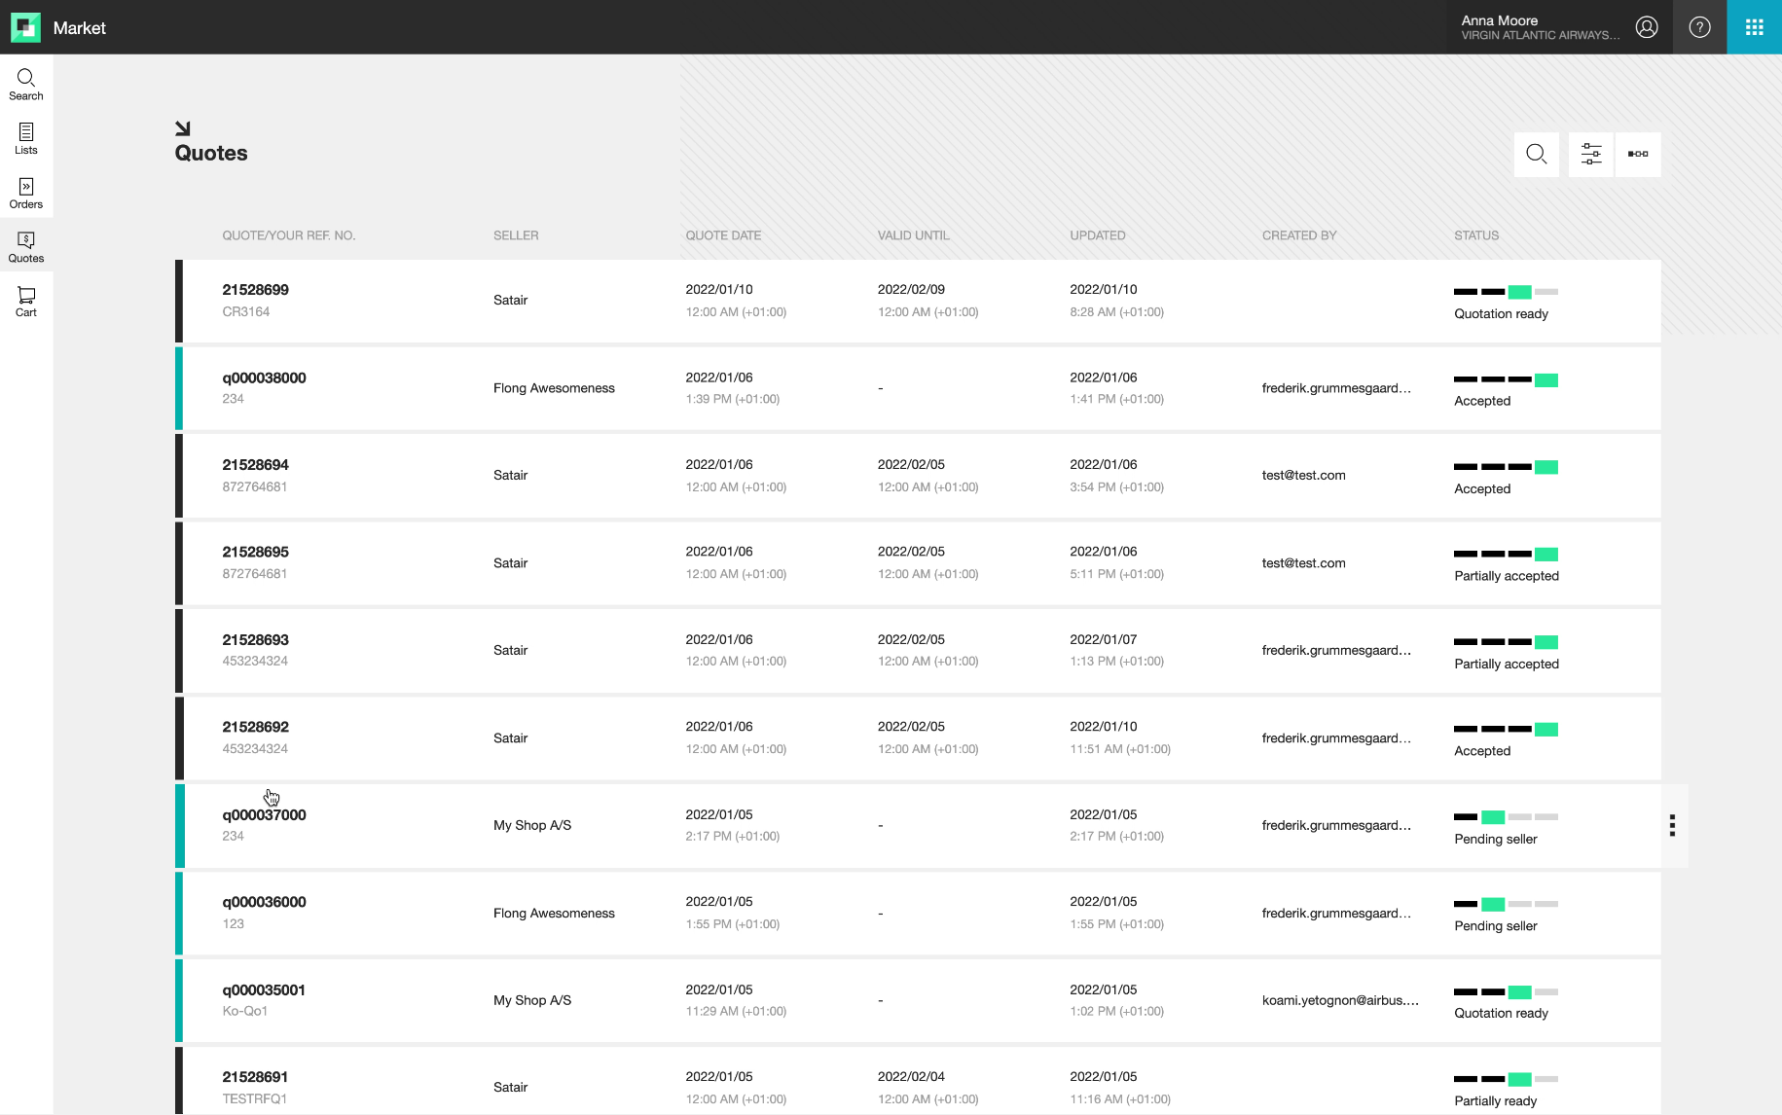Image resolution: width=1782 pixels, height=1115 pixels.
Task: Click reference Ko-Qo1
Action: click(x=244, y=1011)
